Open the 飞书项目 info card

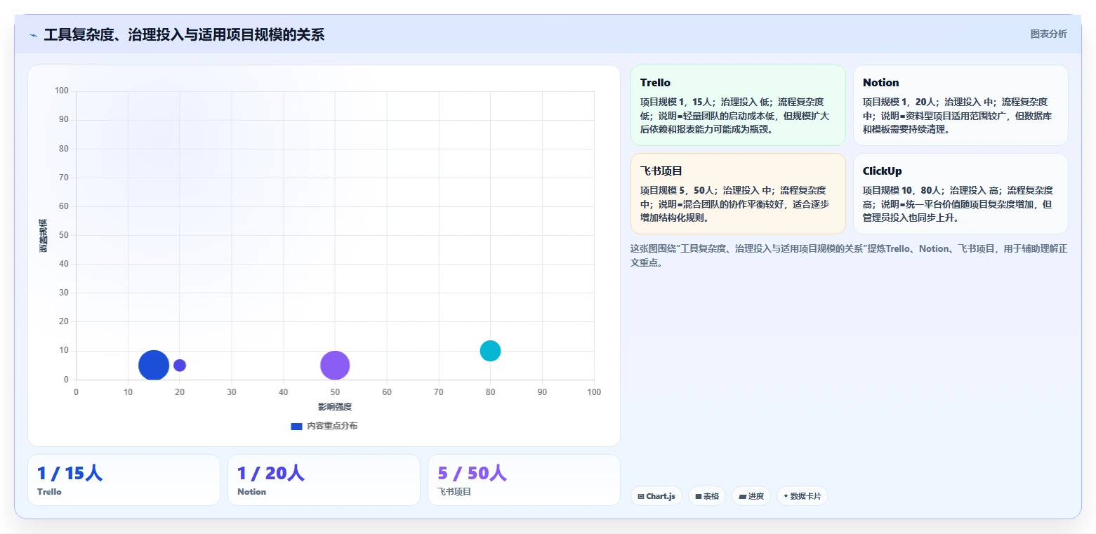pos(738,194)
